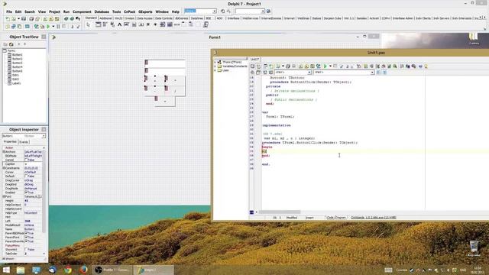The image size is (489, 275).
Task: Expand the TForm1 node in code explorer
Action: [x=215, y=62]
